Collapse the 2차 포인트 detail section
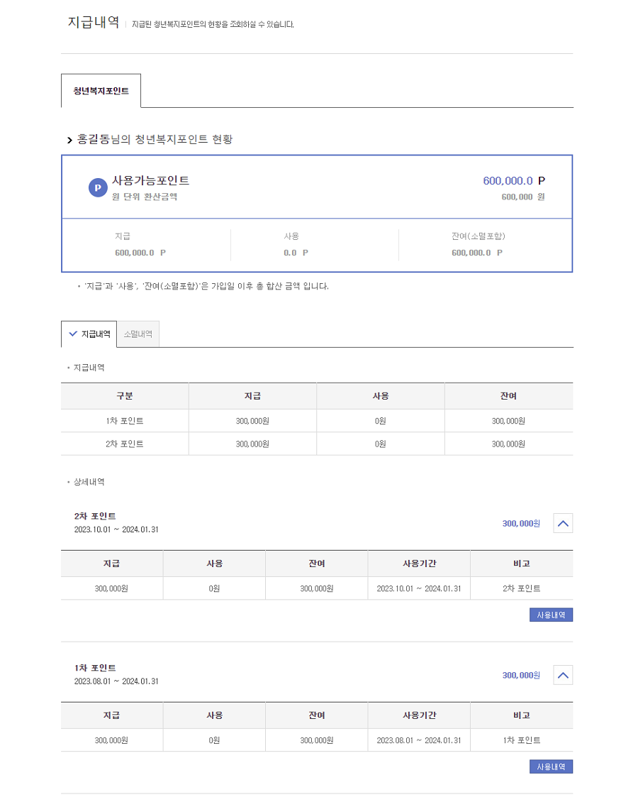The width and height of the screenshot is (638, 807). click(x=562, y=523)
